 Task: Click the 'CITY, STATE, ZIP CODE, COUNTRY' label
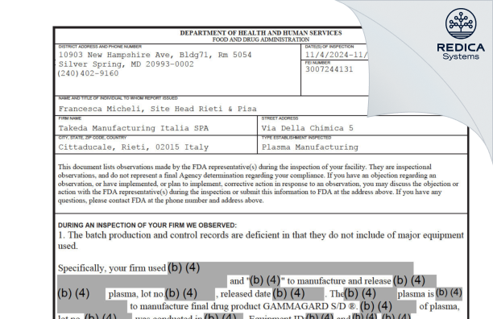click(x=93, y=138)
